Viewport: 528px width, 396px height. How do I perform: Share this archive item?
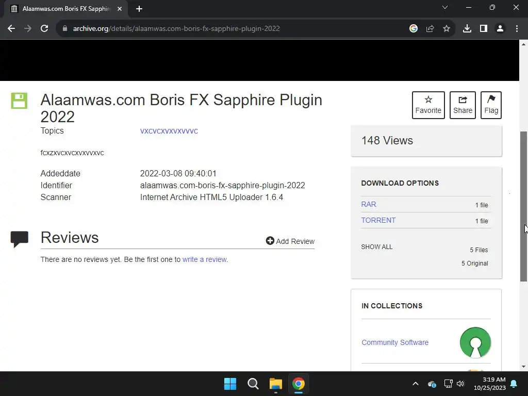coord(463,105)
